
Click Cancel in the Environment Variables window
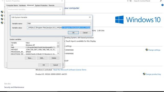(55, 65)
